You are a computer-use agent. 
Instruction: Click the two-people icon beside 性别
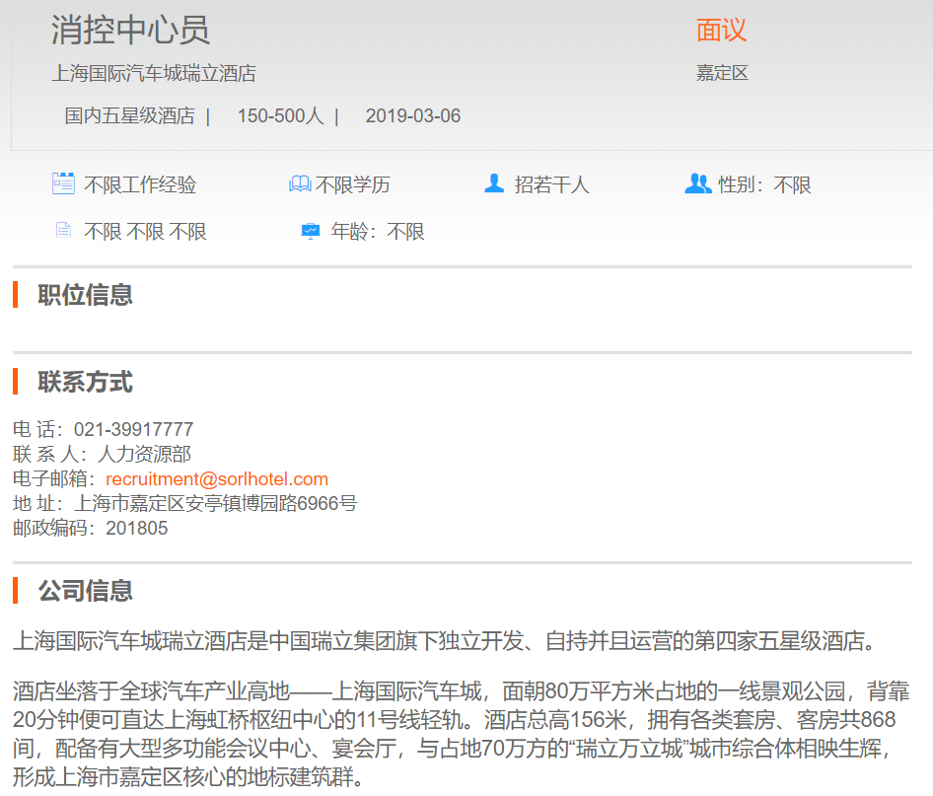click(x=697, y=183)
